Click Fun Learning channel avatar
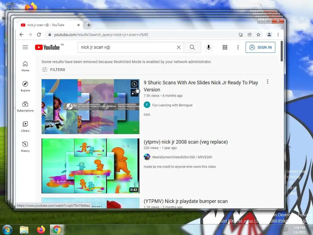Screen dimensions: 313x235 point(147,105)
